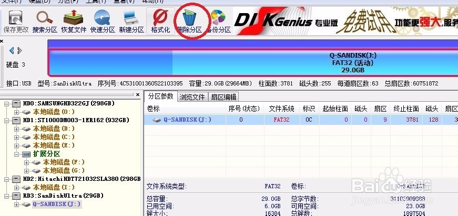Image resolution: width=458 pixels, height=216 pixels.
Task: Click the 29.0GB total capacity value
Action: pyautogui.click(x=271, y=199)
